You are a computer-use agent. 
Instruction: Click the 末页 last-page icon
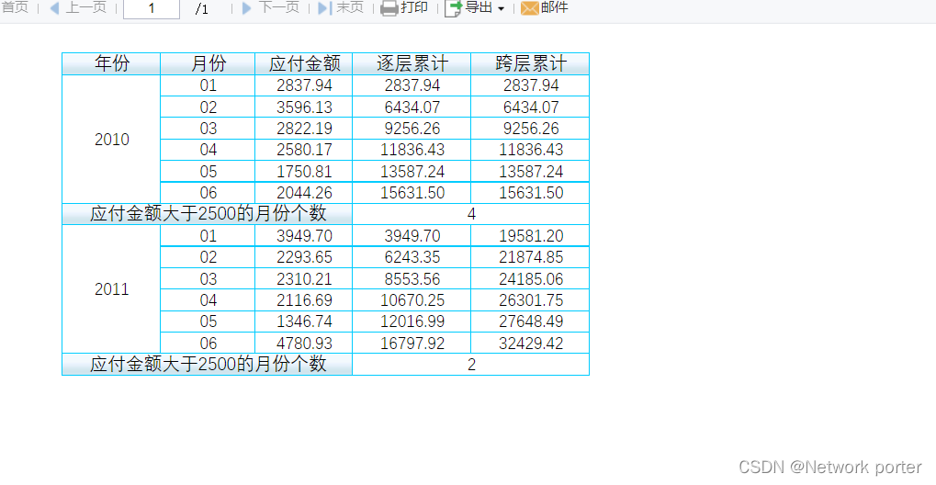point(325,8)
